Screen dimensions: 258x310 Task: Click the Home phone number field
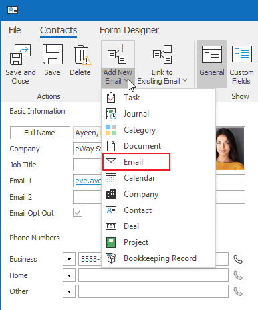[x=153, y=275]
